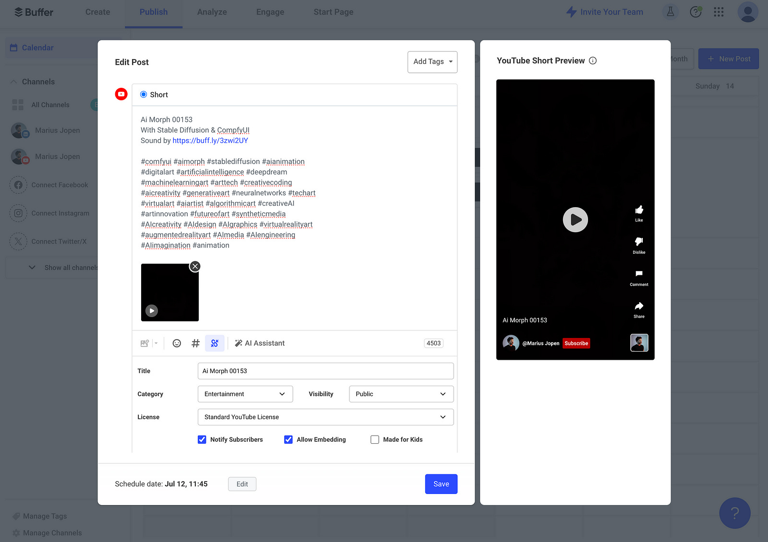Open the apps grid menu
The width and height of the screenshot is (768, 542).
point(719,12)
